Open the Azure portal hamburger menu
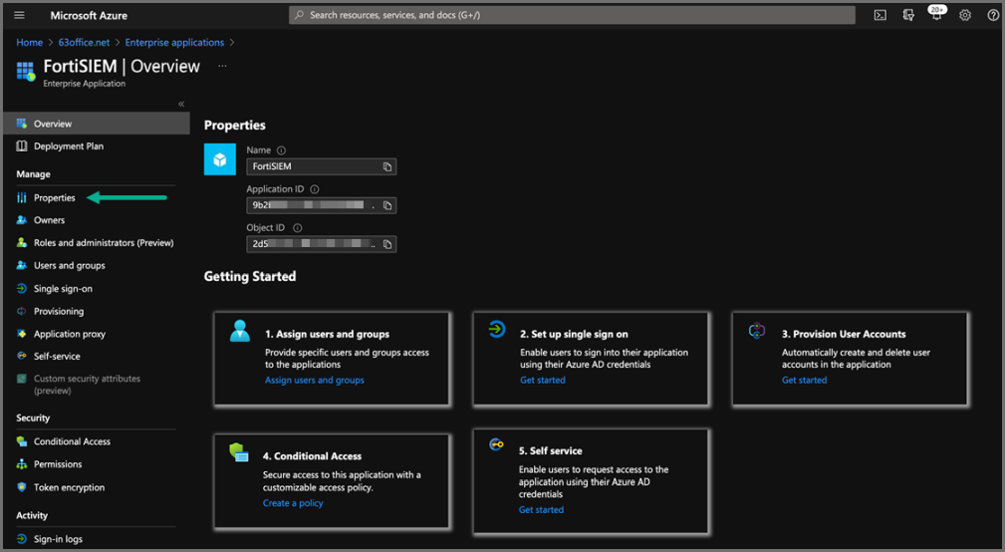The height and width of the screenshot is (552, 1005). (x=19, y=15)
